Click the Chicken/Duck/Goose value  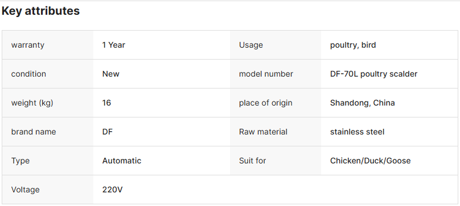[370, 161]
